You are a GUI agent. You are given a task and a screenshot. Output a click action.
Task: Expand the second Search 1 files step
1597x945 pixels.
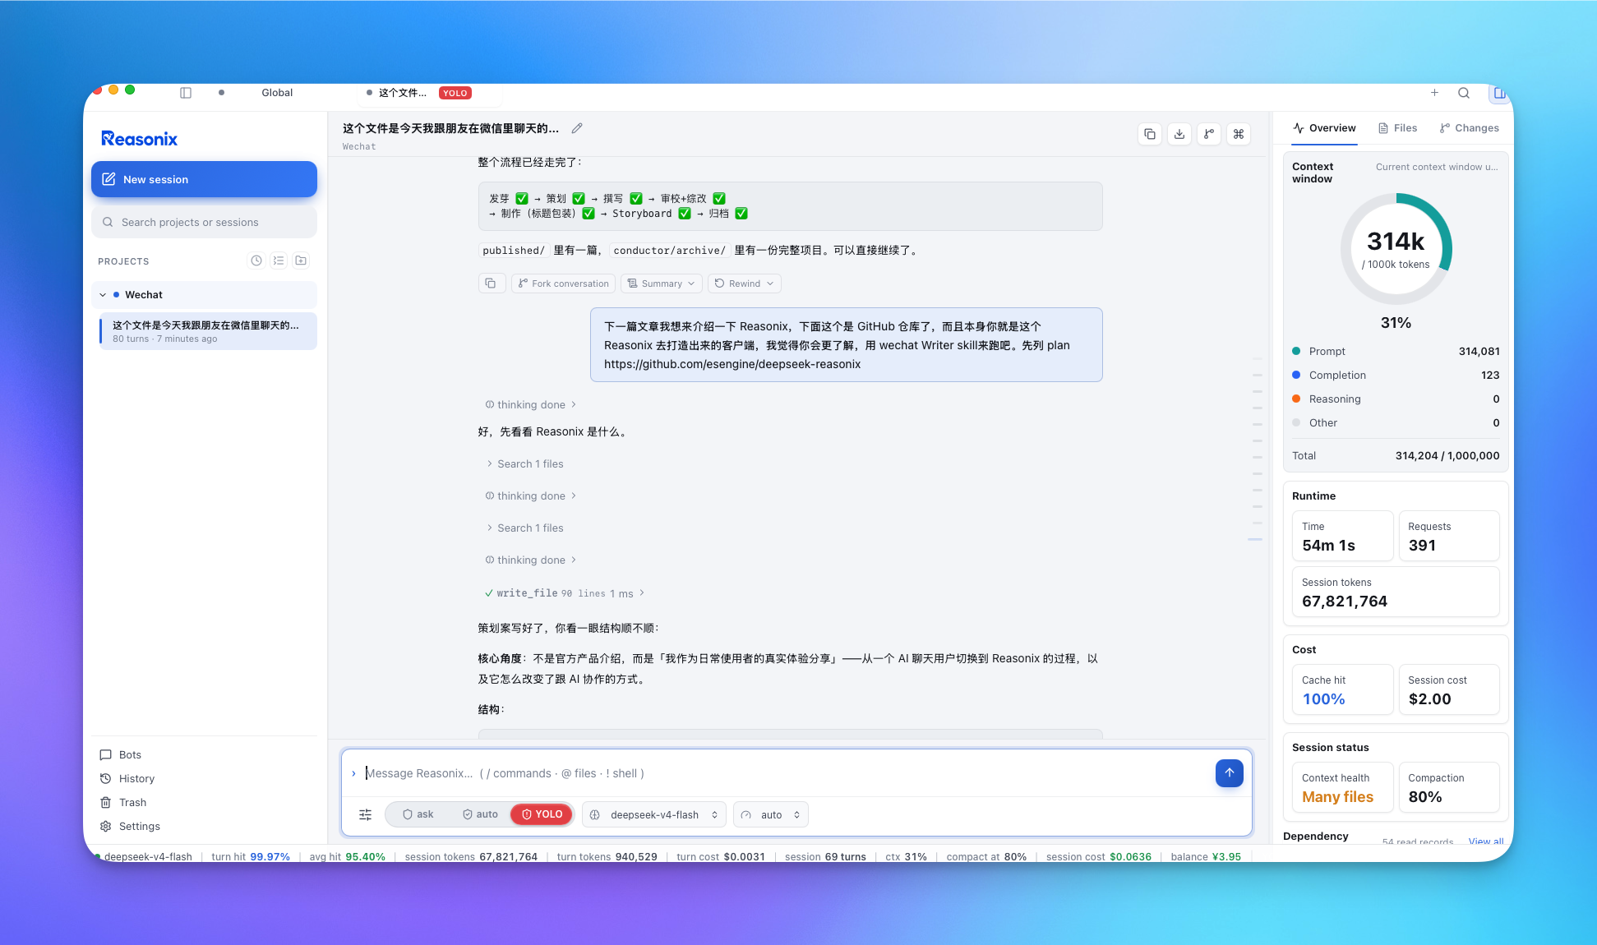tap(524, 528)
